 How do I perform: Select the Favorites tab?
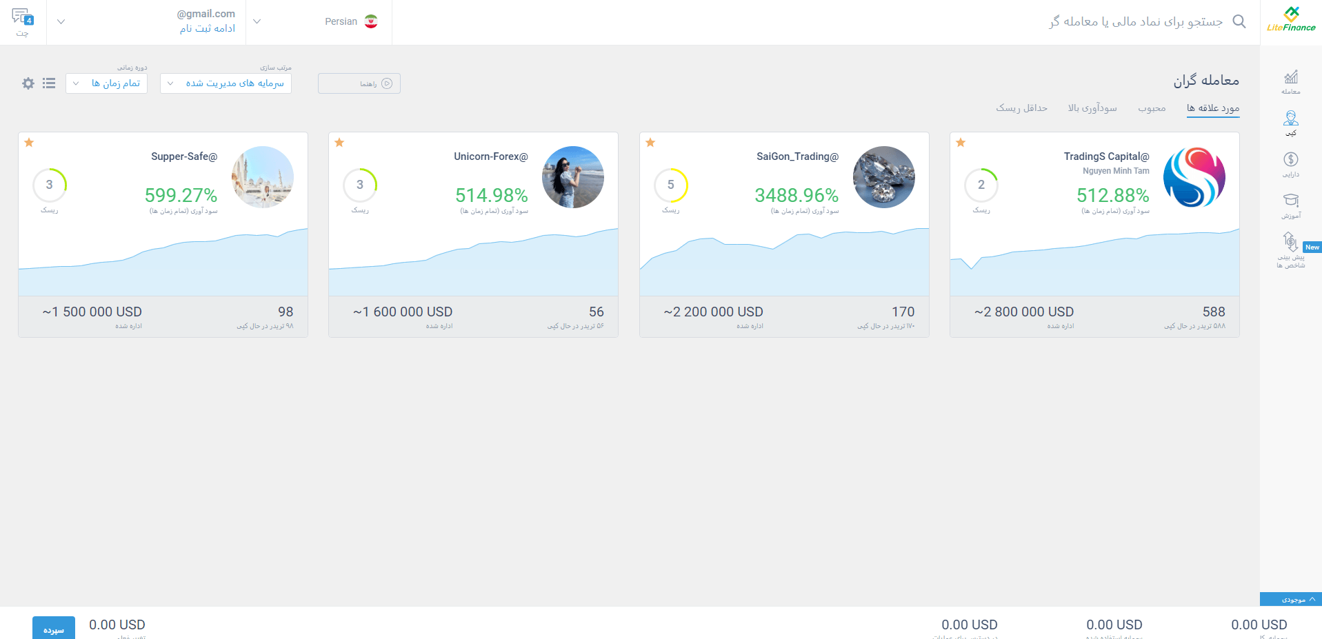[x=1213, y=108]
